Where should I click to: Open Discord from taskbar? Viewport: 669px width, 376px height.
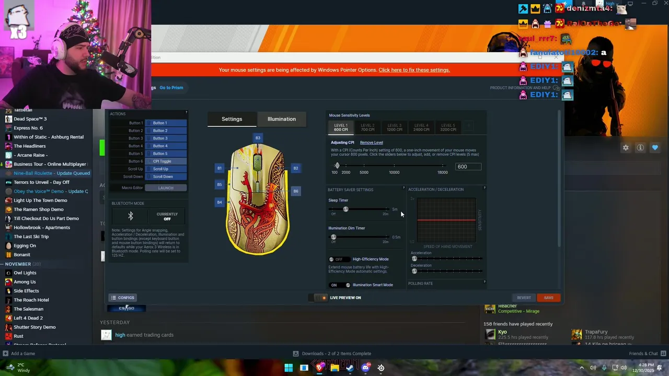tap(365, 368)
